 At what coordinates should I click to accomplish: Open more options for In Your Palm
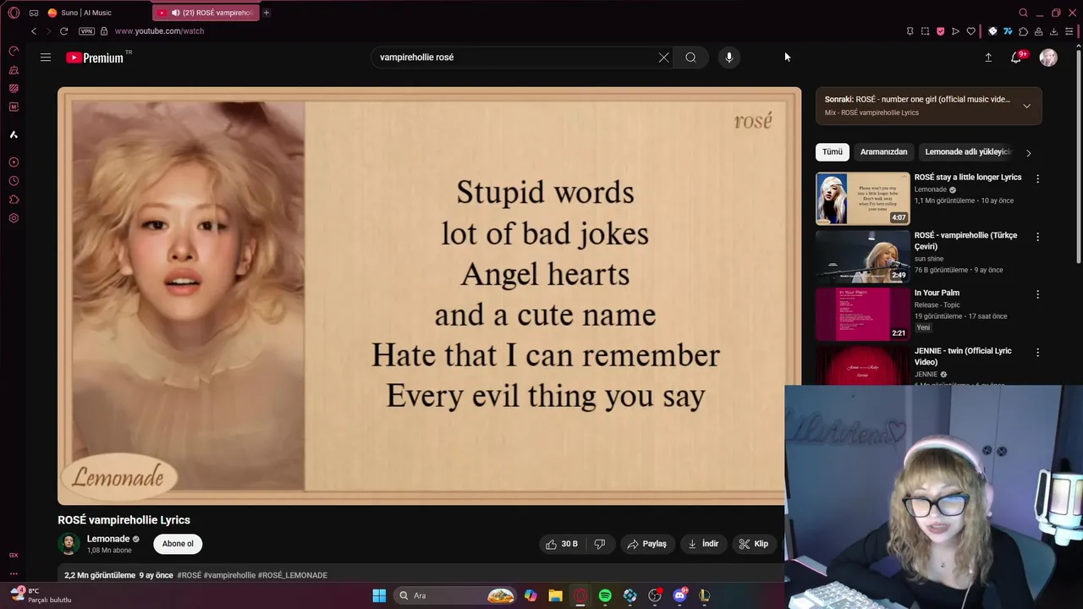[1037, 294]
